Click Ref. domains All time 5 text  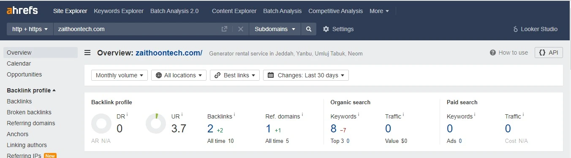pos(277,141)
